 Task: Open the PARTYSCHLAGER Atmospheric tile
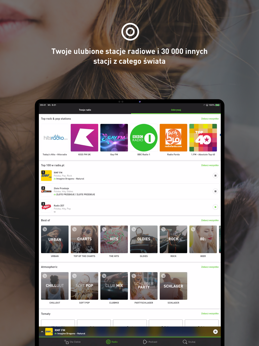pos(144,286)
